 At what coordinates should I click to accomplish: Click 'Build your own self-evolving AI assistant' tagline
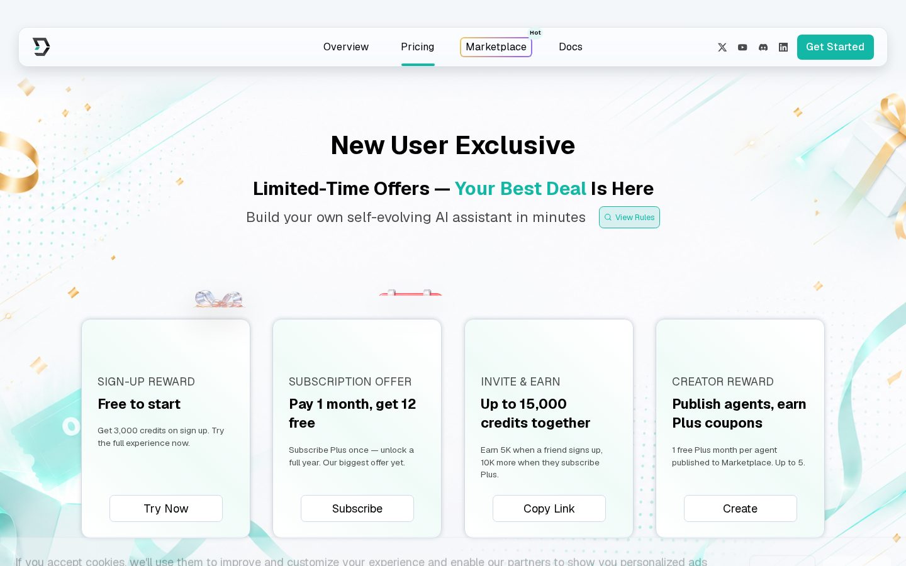coord(416,217)
